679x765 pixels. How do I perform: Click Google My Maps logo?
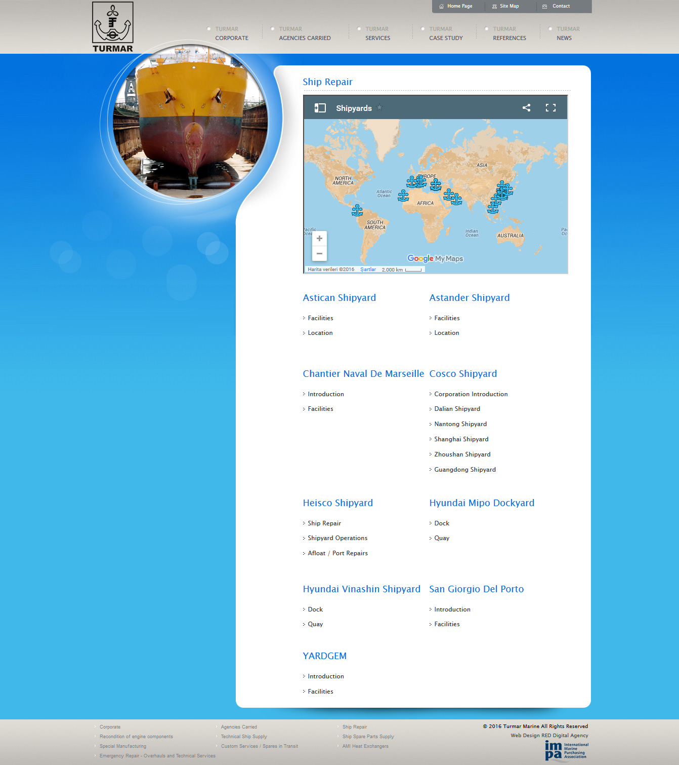[x=435, y=258]
